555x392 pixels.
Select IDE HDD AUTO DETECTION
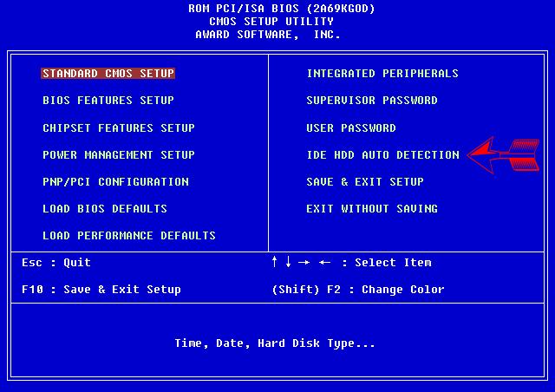tap(383, 154)
